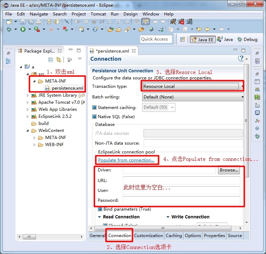Click the Print toolbar icon
The image size is (266, 254).
[x=38, y=22]
